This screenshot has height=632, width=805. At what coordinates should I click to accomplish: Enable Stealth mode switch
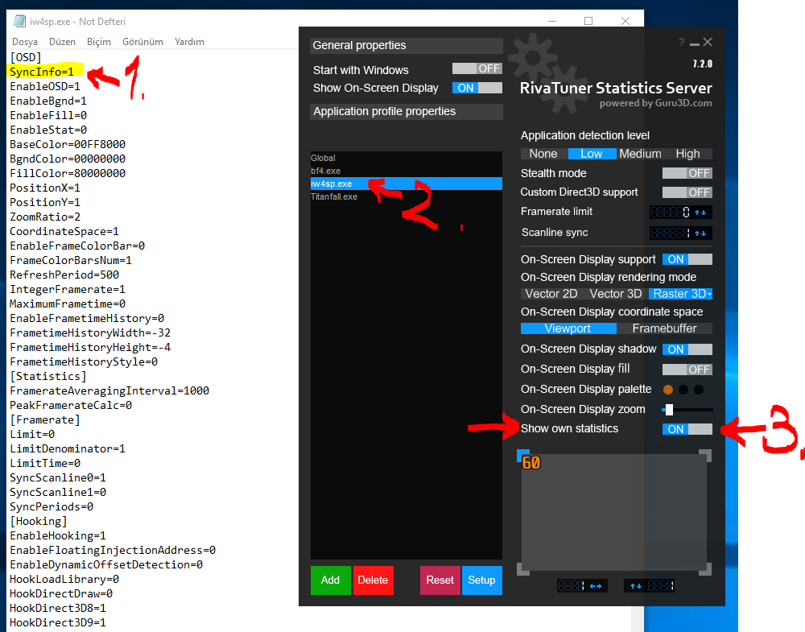pos(687,173)
